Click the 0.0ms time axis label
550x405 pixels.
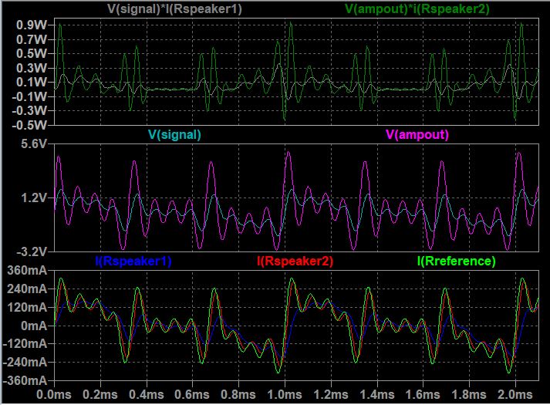click(x=54, y=394)
